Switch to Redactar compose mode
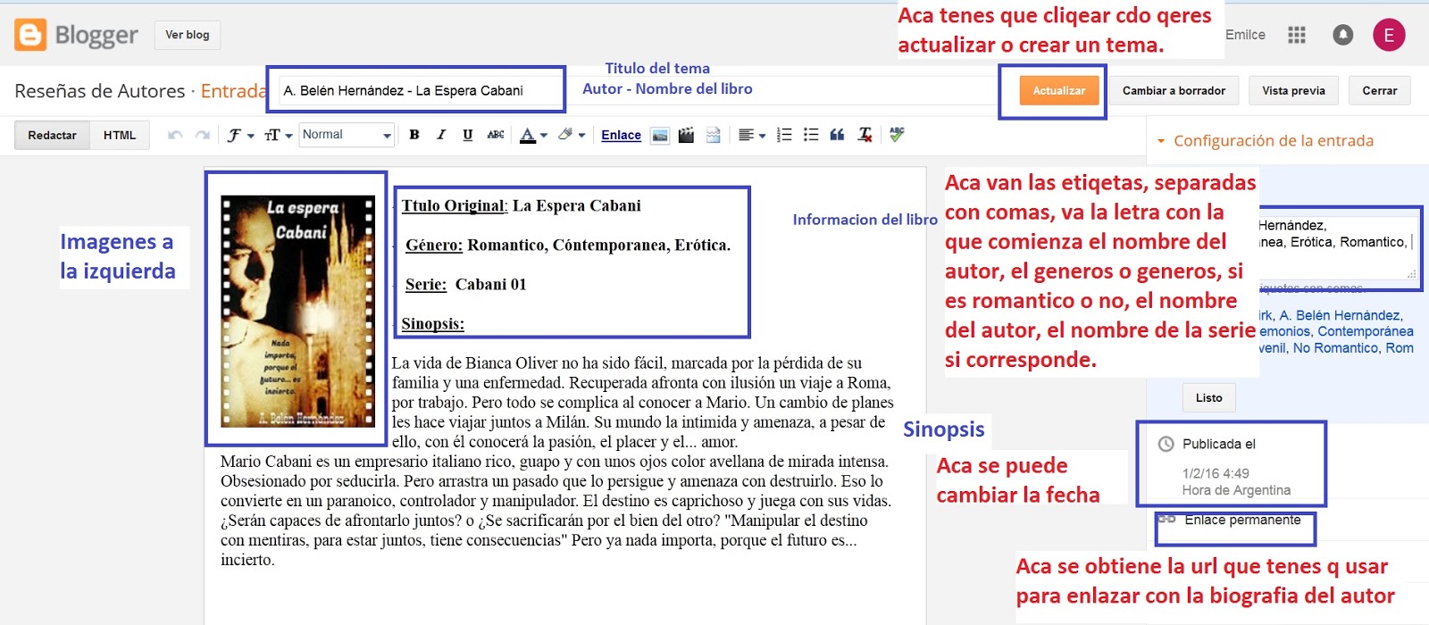 [52, 135]
